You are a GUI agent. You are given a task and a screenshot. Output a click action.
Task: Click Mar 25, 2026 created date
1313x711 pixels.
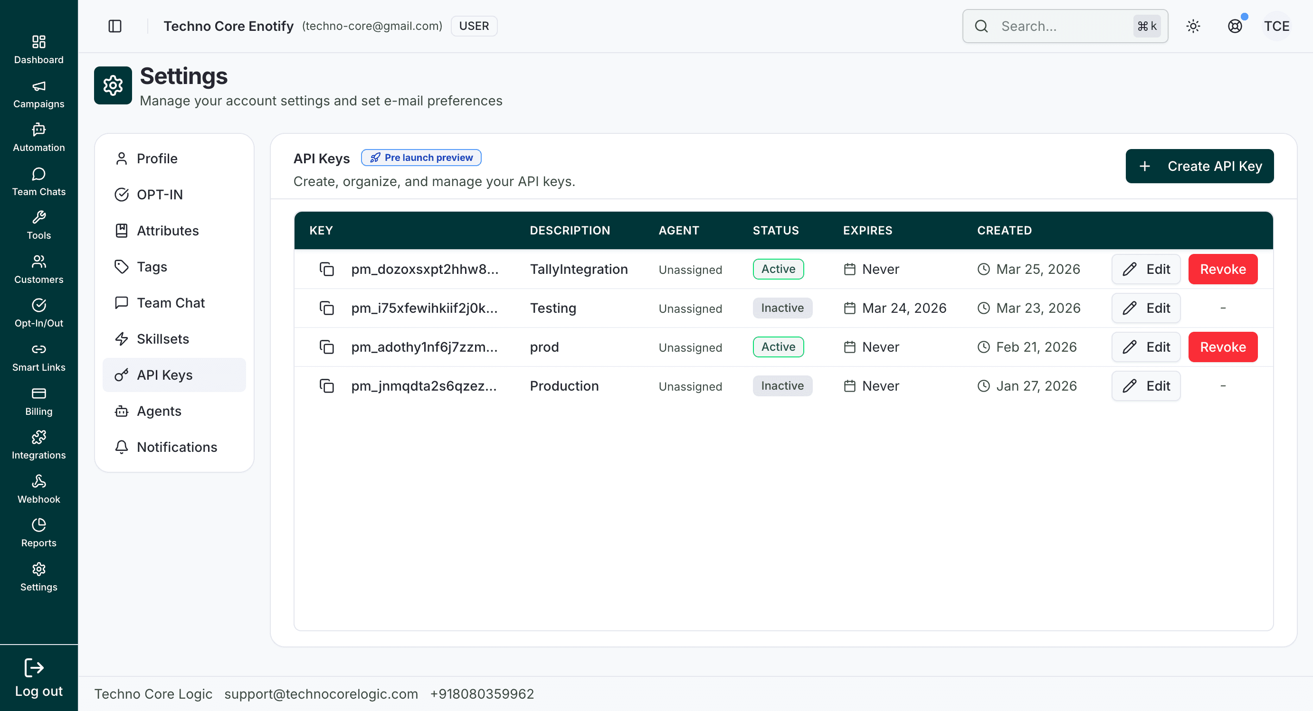(1038, 269)
